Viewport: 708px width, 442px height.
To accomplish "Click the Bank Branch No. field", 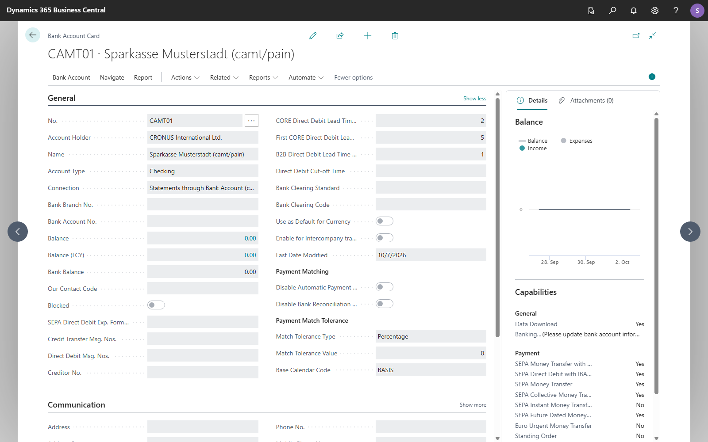I will click(203, 204).
